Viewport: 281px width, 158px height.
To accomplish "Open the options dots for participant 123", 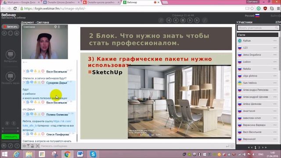I will (275, 48).
